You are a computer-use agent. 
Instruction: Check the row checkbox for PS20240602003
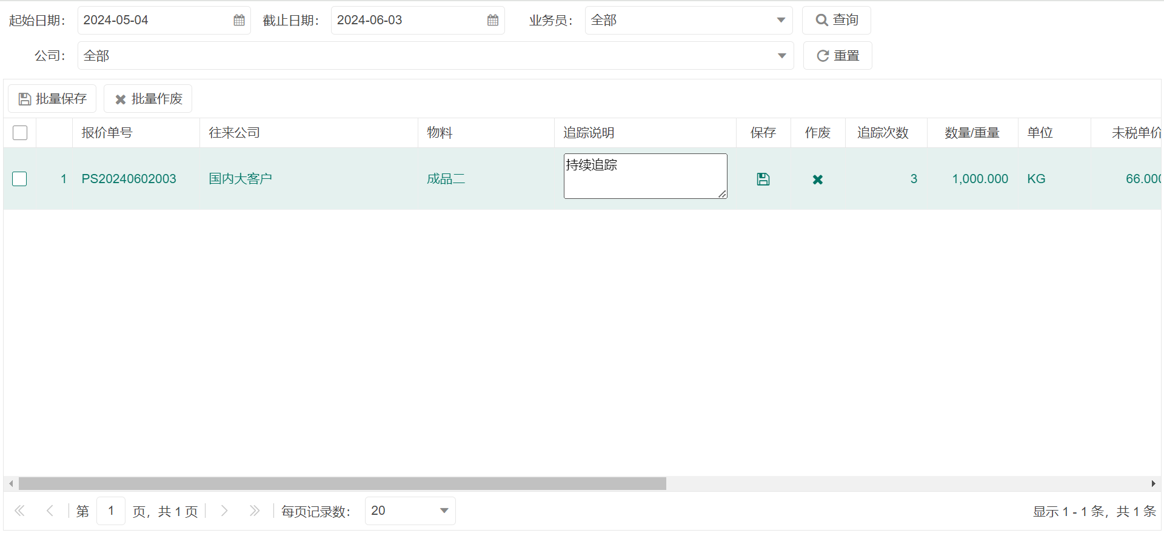click(19, 179)
